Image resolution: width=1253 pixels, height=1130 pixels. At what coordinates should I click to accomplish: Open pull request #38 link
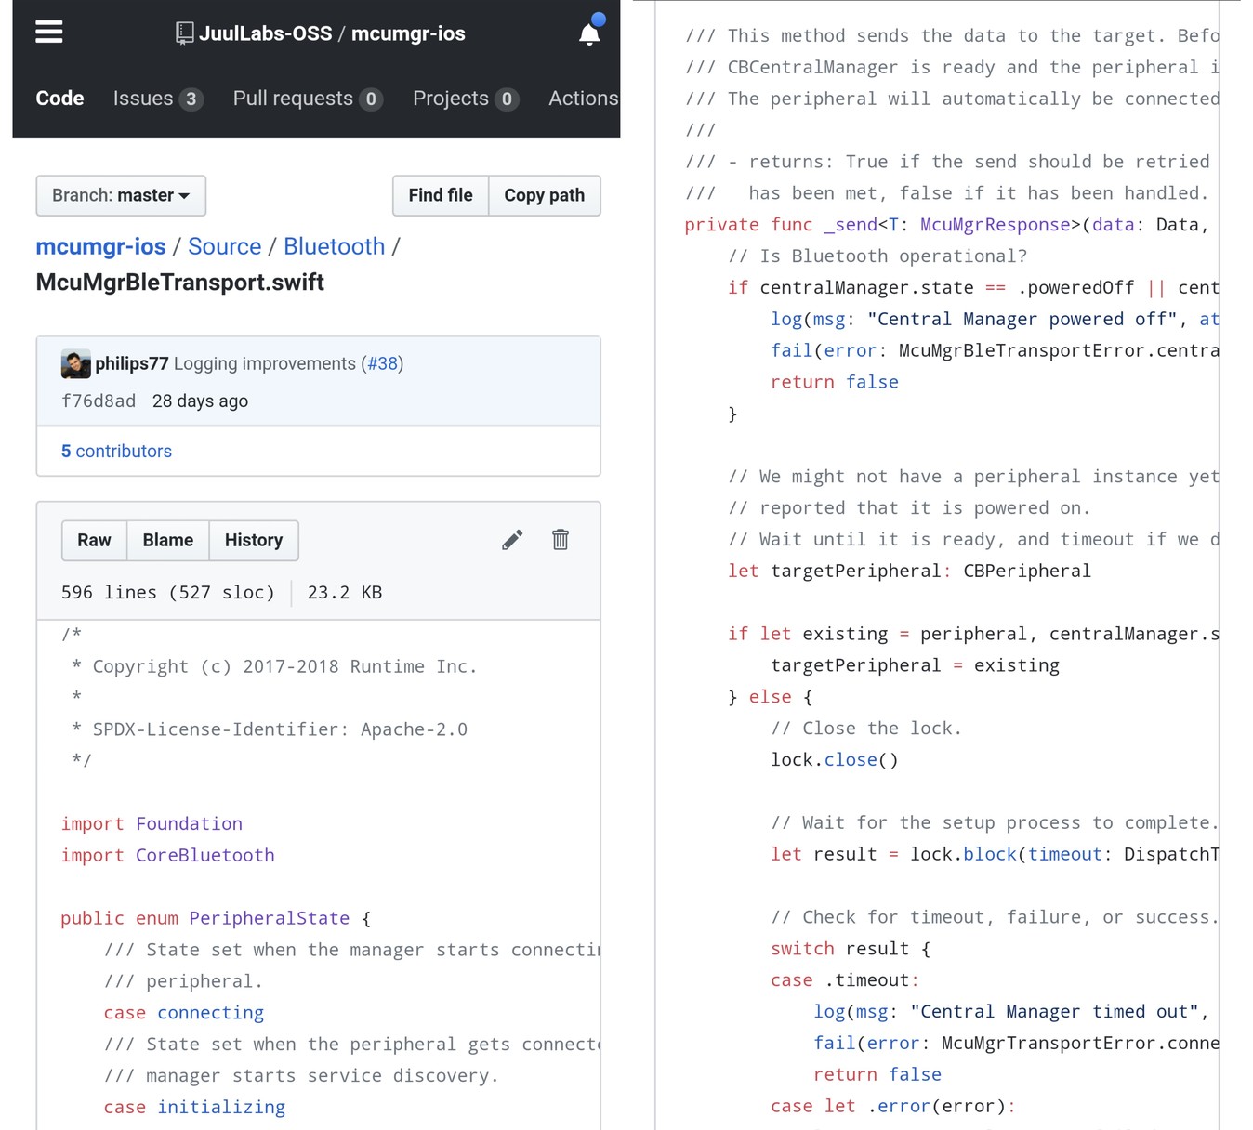382,363
